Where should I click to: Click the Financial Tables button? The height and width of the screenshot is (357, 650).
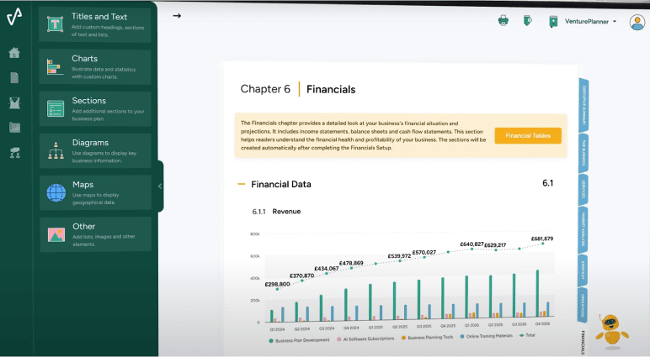click(528, 135)
